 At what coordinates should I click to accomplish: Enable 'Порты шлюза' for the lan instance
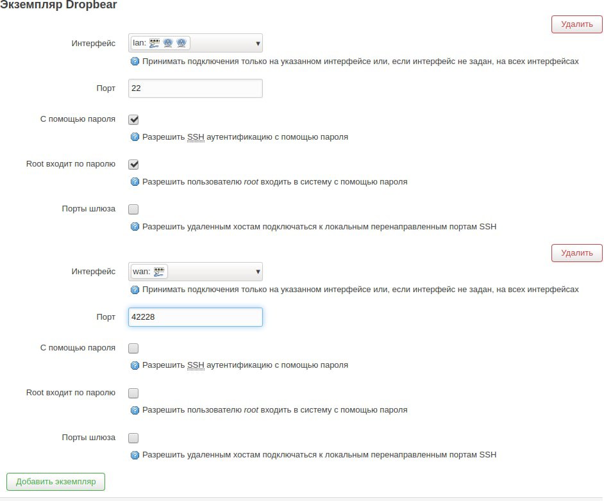133,209
